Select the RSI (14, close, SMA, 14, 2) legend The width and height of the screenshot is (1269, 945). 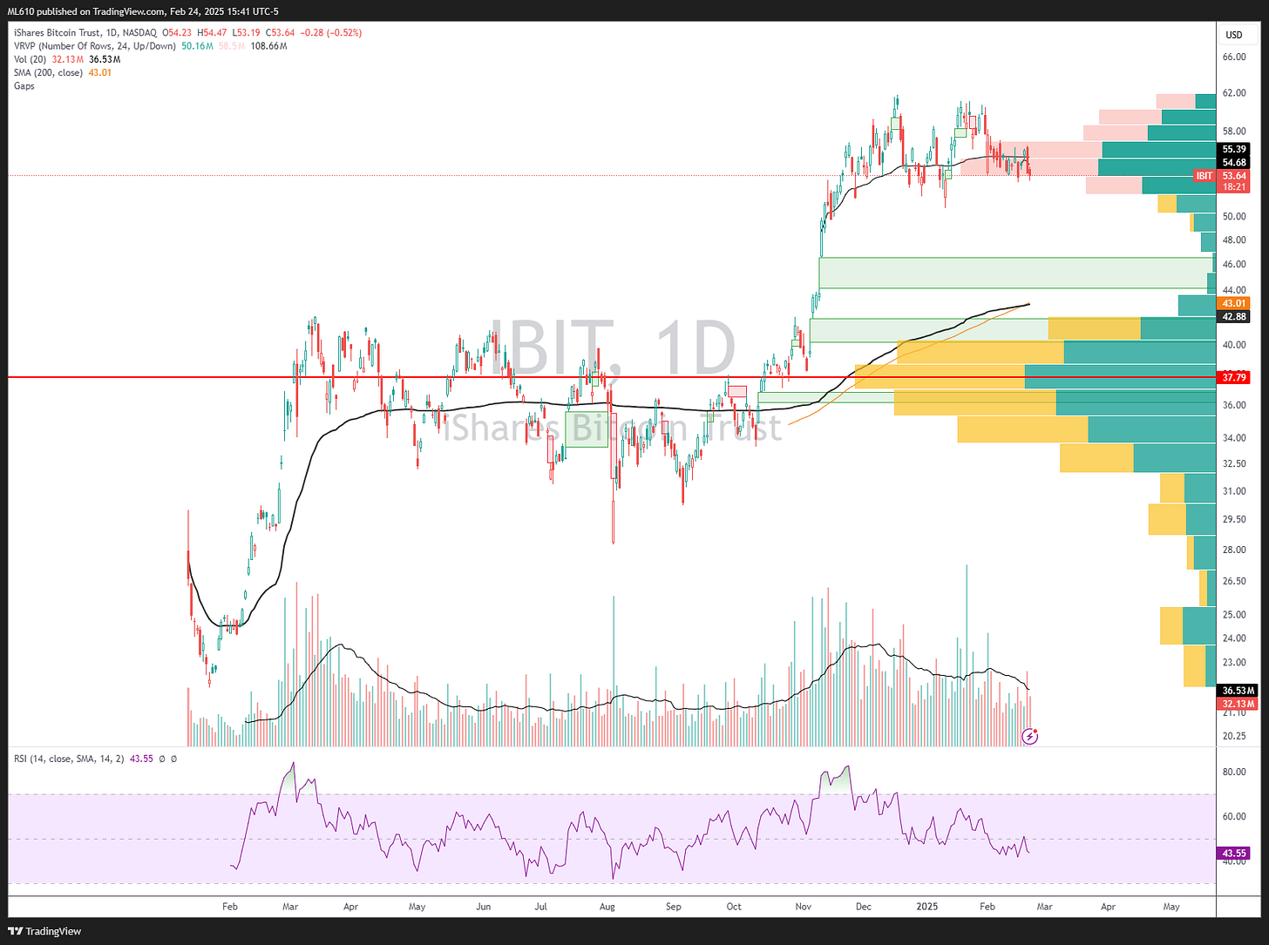coord(69,759)
